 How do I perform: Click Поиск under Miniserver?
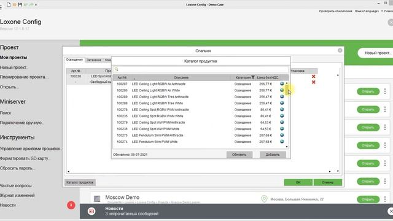pyautogui.click(x=6, y=113)
